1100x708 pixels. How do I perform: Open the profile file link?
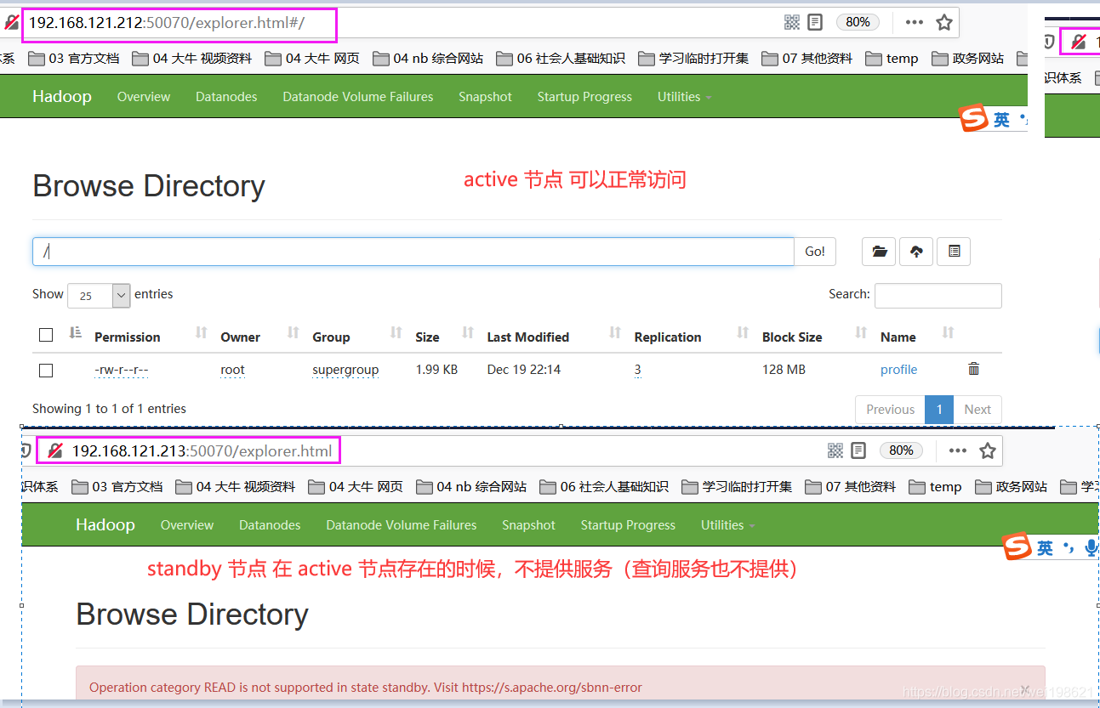click(898, 370)
